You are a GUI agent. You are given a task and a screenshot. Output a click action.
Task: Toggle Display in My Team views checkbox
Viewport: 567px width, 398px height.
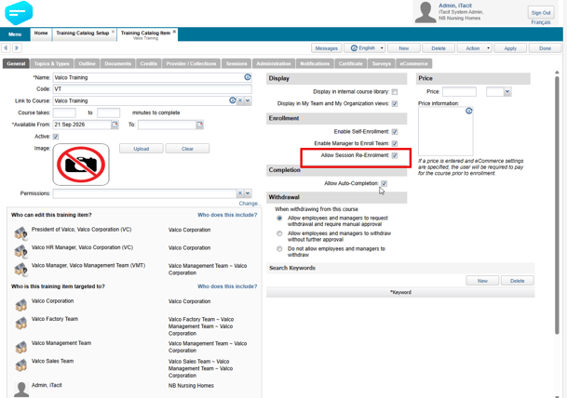(x=395, y=103)
